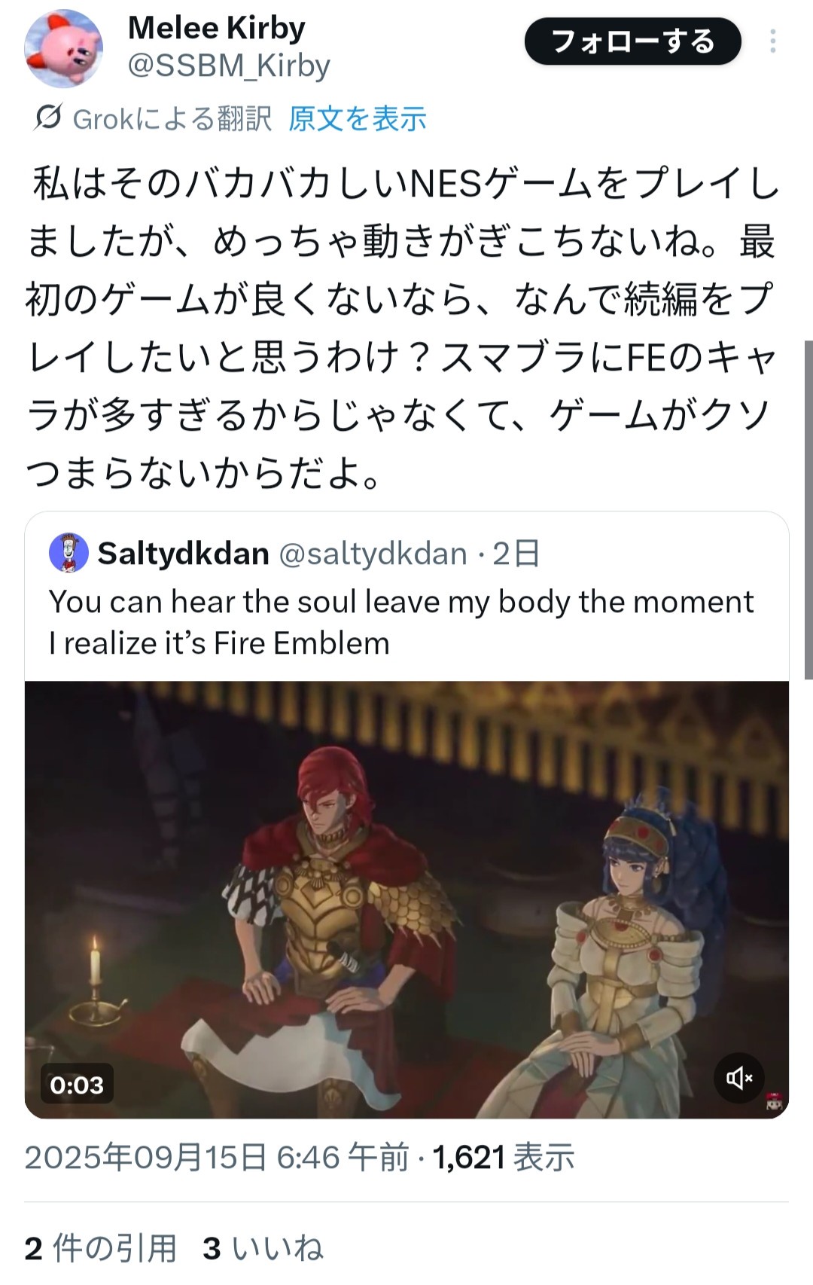
Task: Open Saltydkdan's small profile avatar
Action: pos(69,554)
